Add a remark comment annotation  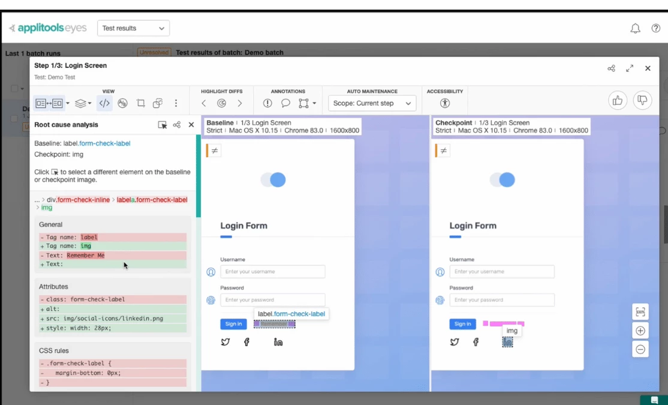[x=285, y=103]
